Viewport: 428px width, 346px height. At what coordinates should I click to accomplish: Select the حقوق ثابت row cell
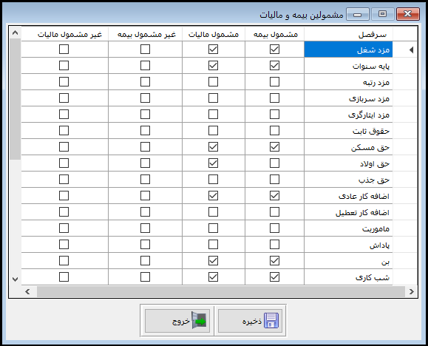tap(348, 131)
